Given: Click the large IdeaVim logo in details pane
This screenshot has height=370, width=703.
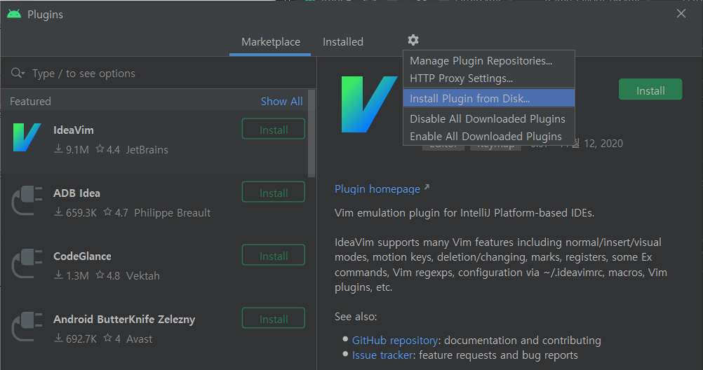Looking at the screenshot, I should pyautogui.click(x=369, y=104).
